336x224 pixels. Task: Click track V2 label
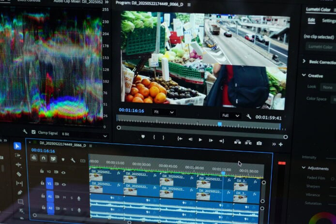pos(49,172)
